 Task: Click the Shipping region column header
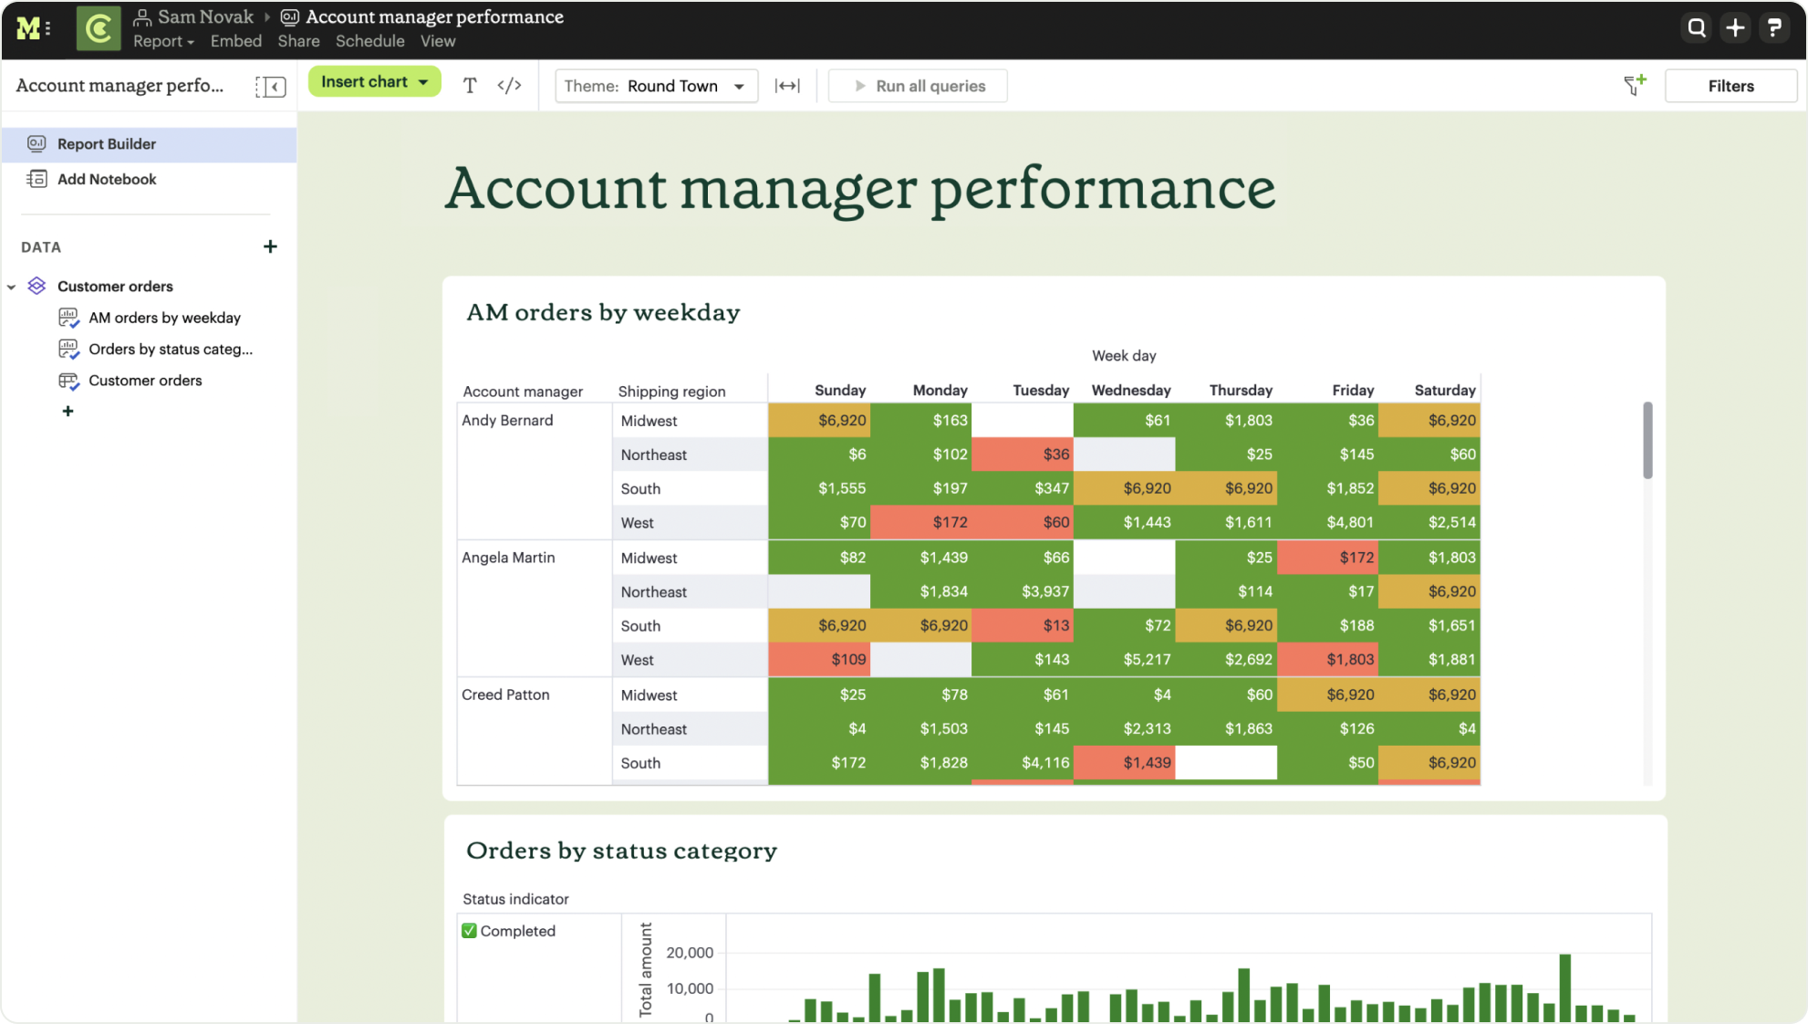tap(671, 392)
